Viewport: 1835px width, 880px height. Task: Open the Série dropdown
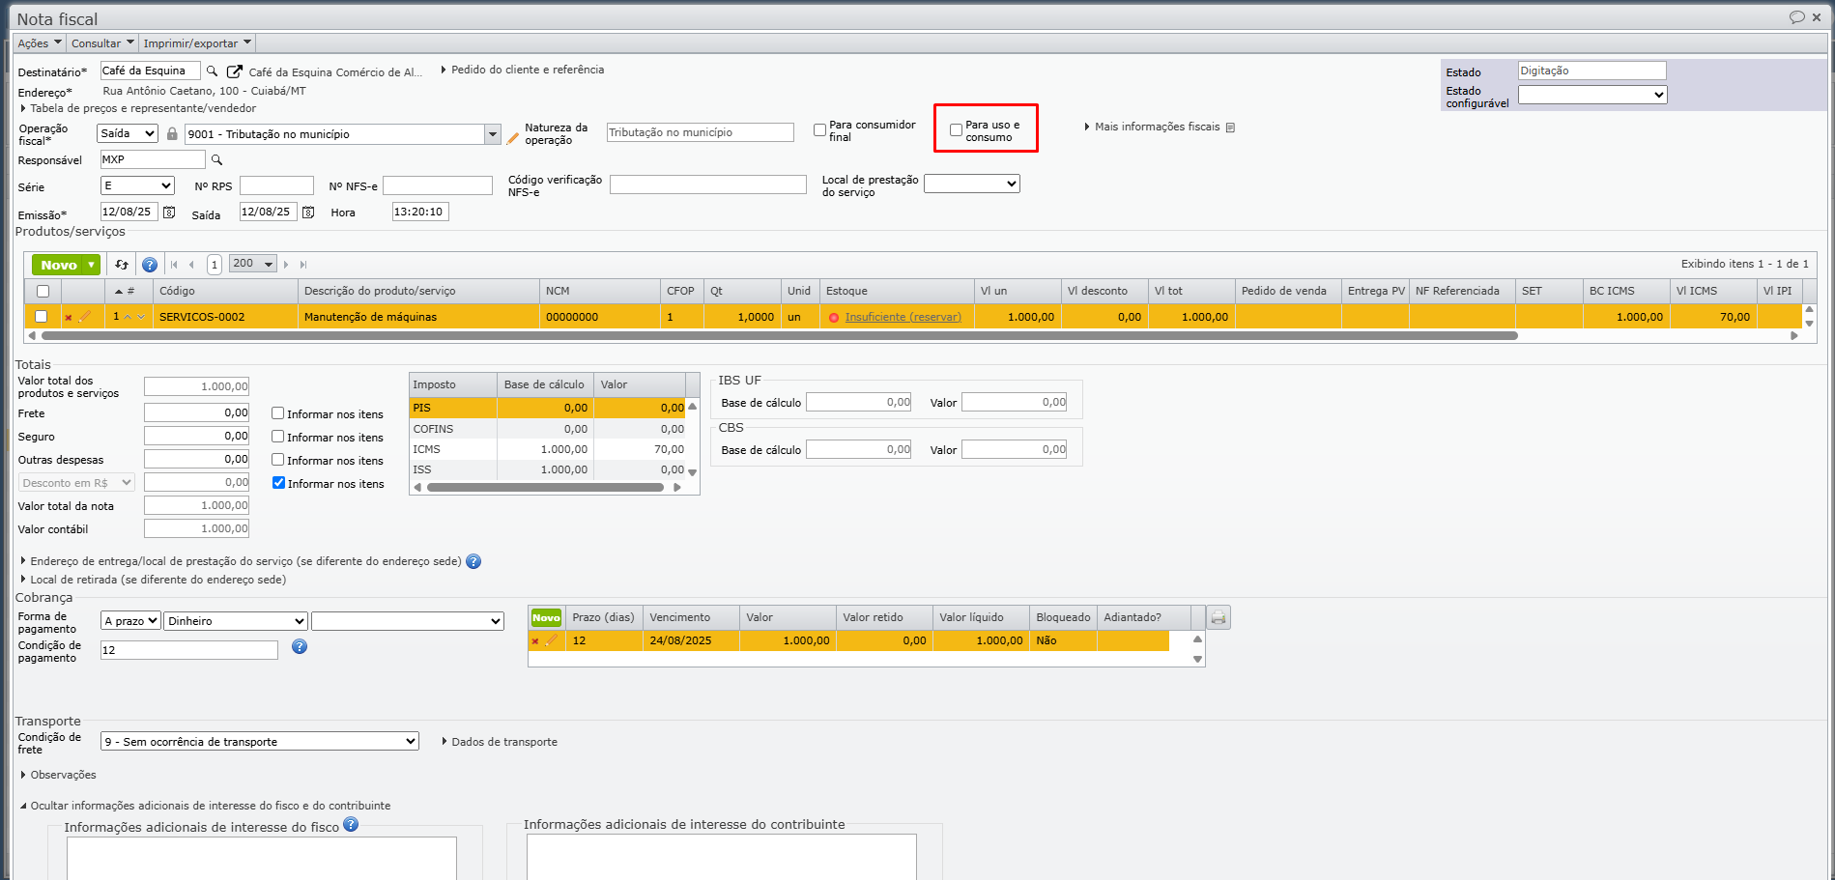(138, 185)
